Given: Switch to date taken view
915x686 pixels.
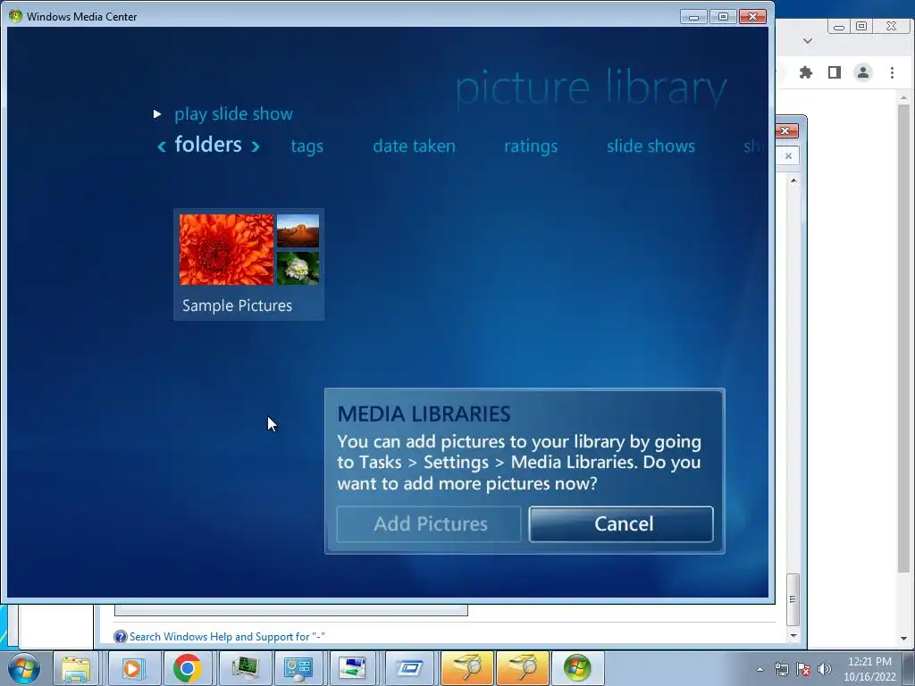Looking at the screenshot, I should [414, 146].
